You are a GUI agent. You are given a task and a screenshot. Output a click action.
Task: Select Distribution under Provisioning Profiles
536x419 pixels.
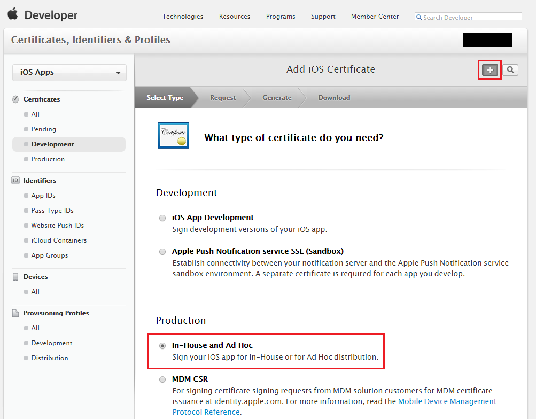tap(49, 358)
